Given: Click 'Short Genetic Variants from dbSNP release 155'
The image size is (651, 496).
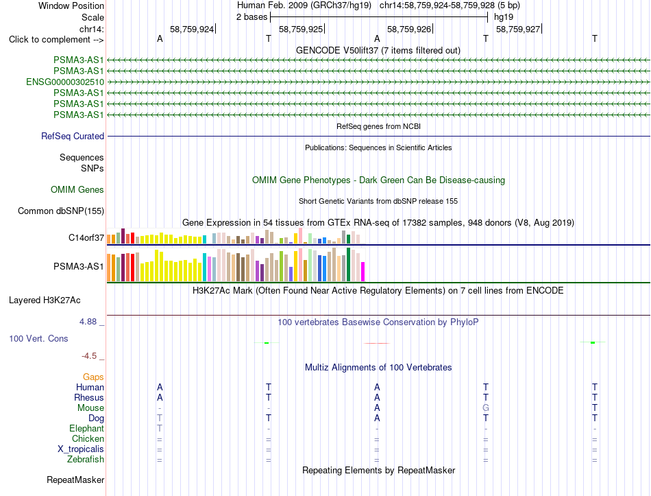Looking at the screenshot, I should tap(378, 201).
